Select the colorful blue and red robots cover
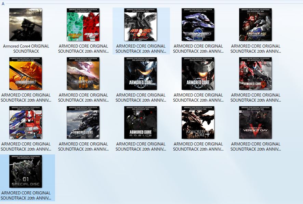The width and height of the screenshot is (303, 204). coord(26,123)
